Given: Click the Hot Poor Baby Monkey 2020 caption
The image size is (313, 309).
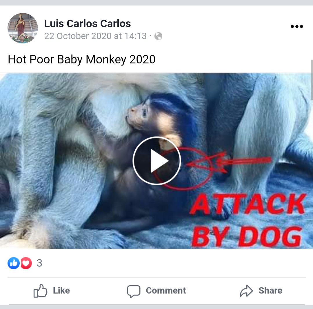Looking at the screenshot, I should point(81,59).
